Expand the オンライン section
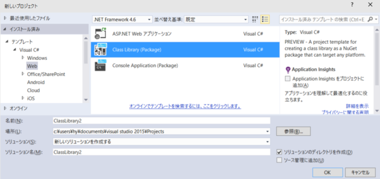 coord(5,108)
